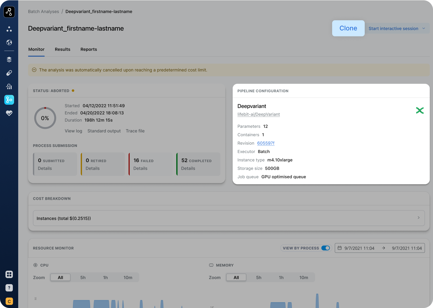Open the stacked layers data icon
The height and width of the screenshot is (308, 433).
coord(9,59)
